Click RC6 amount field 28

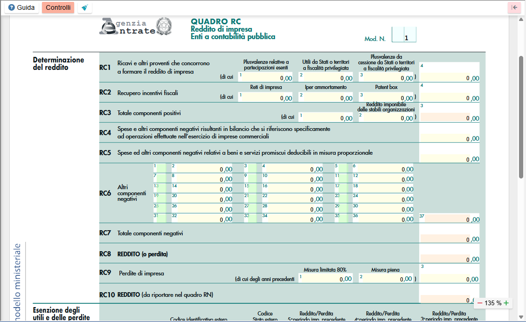(x=292, y=208)
